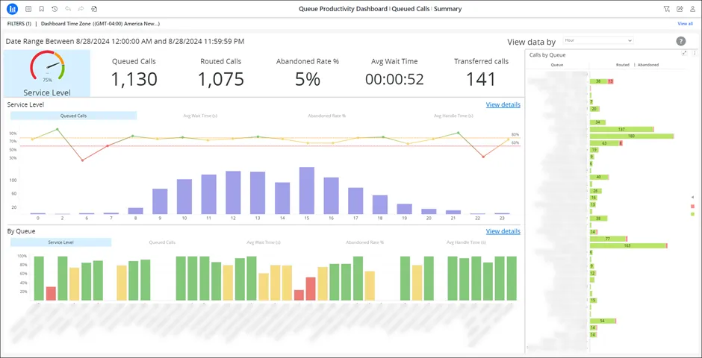Click the routed bar labeled 163

tap(628, 245)
